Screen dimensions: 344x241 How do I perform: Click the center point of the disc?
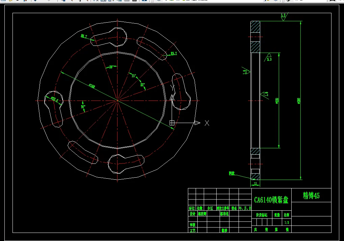117,101
